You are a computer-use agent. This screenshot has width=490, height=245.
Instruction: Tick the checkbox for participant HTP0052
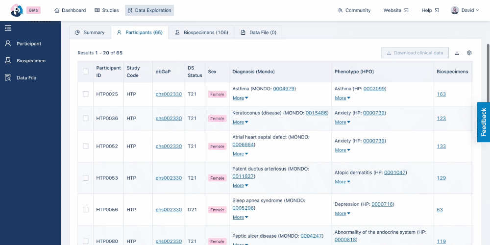(x=86, y=146)
